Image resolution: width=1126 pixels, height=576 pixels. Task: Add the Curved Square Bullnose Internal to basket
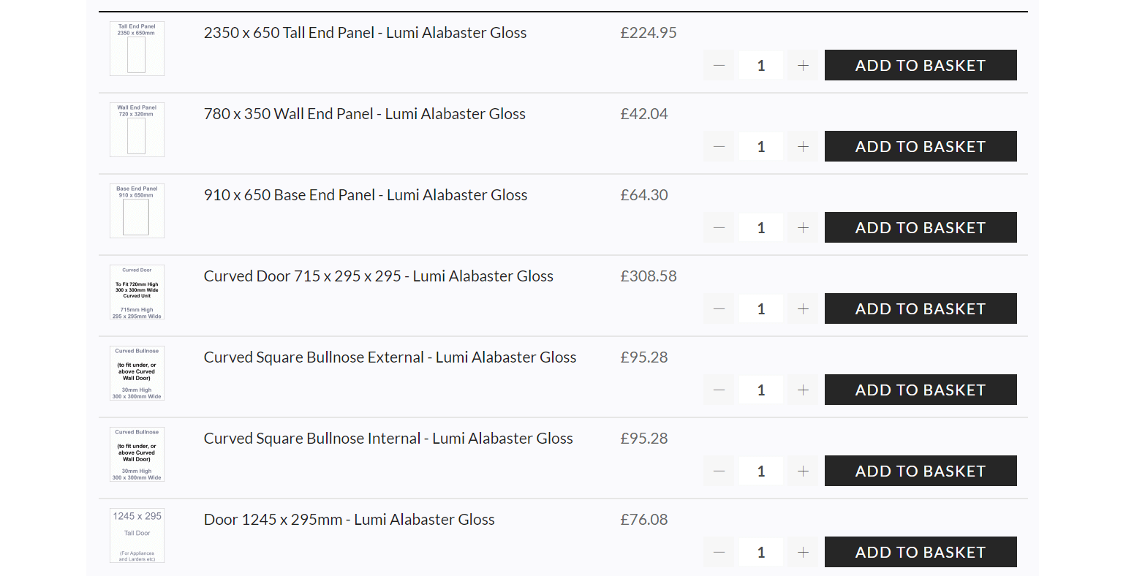coord(921,471)
